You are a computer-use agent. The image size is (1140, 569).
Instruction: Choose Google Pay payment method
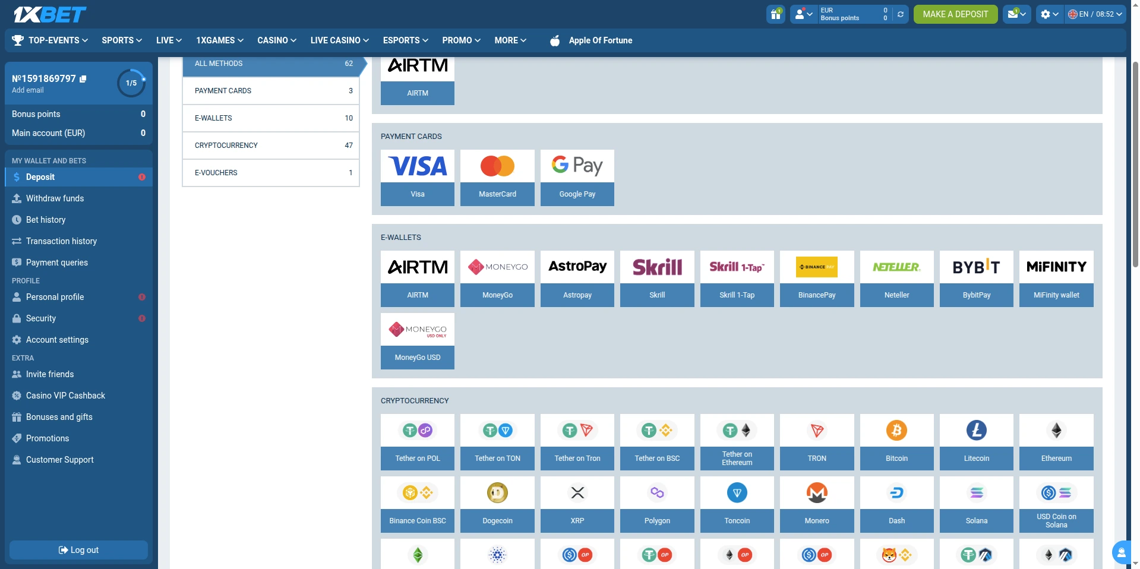577,178
